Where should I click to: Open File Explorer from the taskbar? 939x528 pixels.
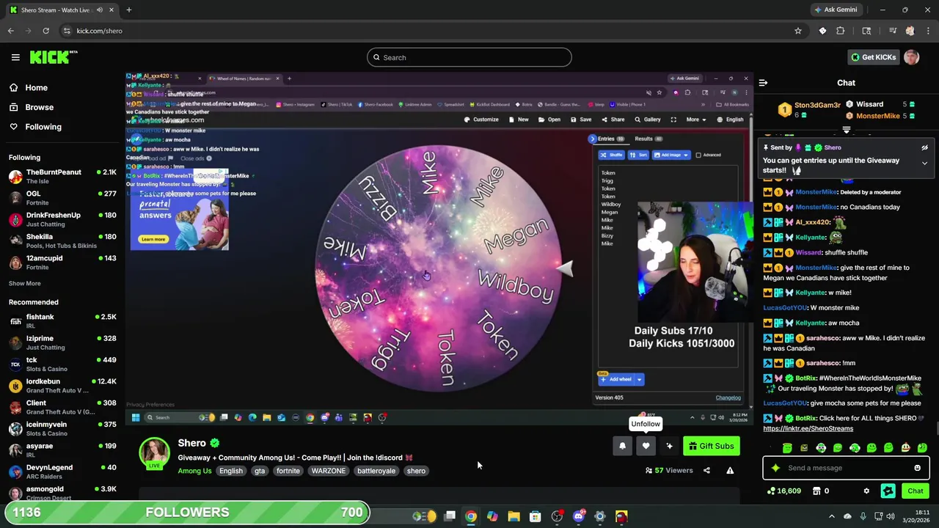(514, 516)
